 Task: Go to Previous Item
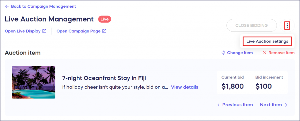pos(237,105)
